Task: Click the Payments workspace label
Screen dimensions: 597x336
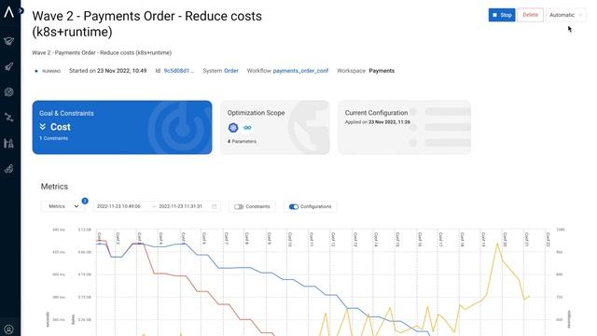Action: click(382, 71)
